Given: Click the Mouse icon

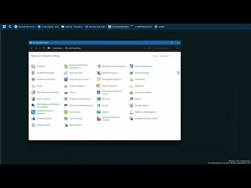Looking at the screenshot, I should point(66,92).
